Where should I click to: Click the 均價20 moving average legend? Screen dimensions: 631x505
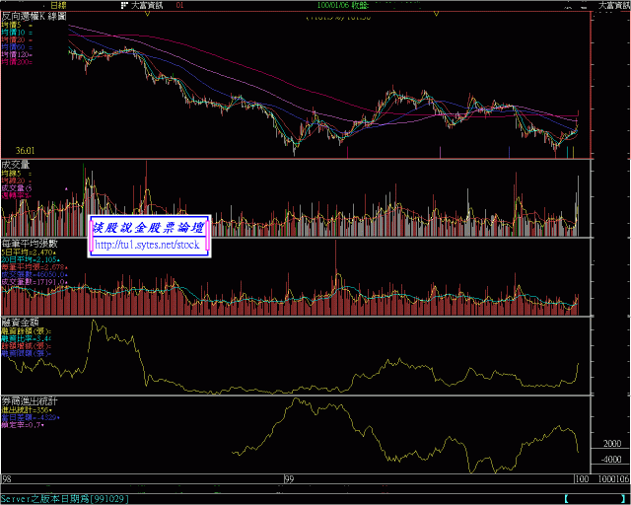[17, 39]
